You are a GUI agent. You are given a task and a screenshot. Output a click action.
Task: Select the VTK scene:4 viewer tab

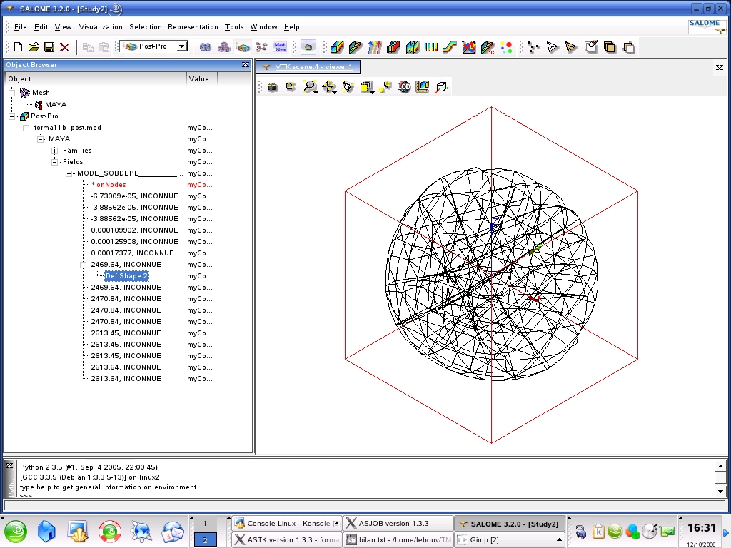308,67
